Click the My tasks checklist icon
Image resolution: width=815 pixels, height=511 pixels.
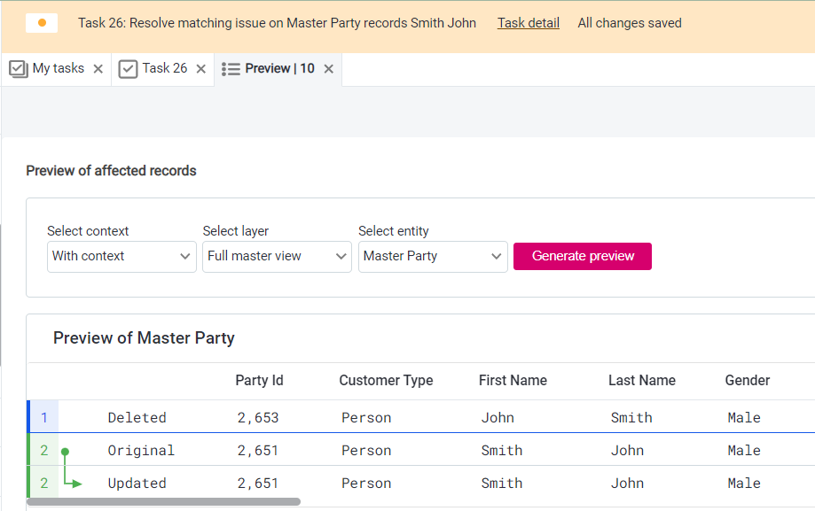pyautogui.click(x=19, y=69)
